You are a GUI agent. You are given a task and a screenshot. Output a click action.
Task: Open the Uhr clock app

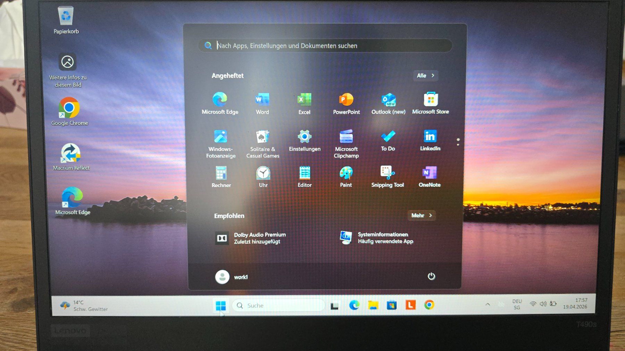click(263, 177)
